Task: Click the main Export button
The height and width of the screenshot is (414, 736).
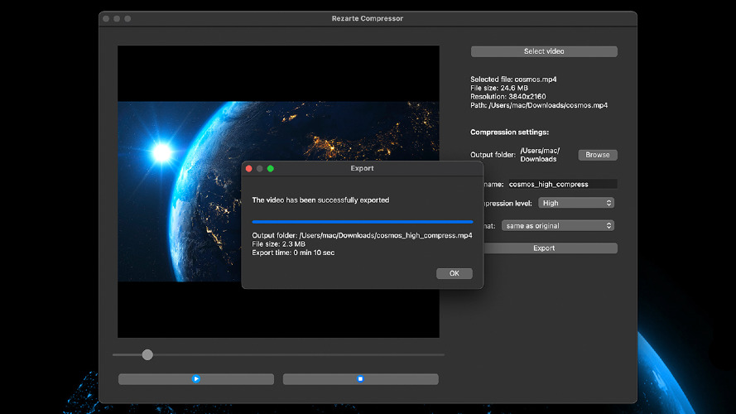Action: [550, 248]
